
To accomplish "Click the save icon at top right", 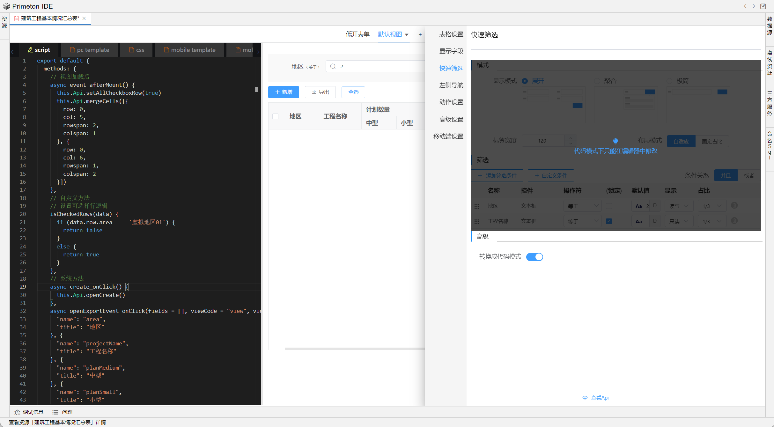I will click(x=763, y=6).
